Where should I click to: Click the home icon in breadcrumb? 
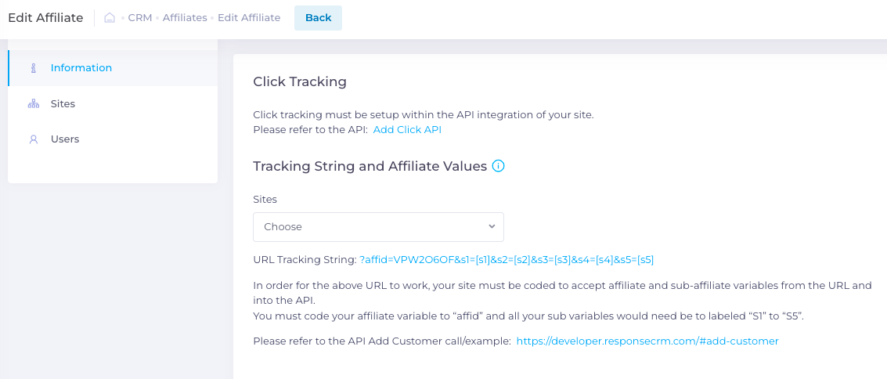[110, 17]
